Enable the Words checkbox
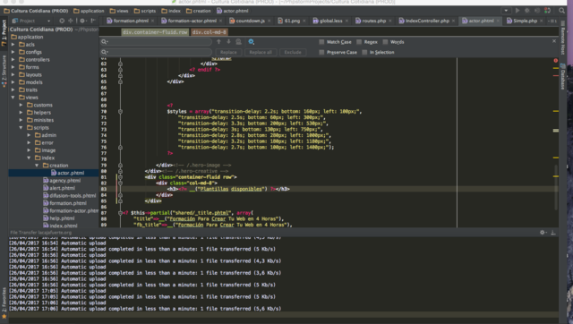The image size is (573, 324). (x=385, y=42)
